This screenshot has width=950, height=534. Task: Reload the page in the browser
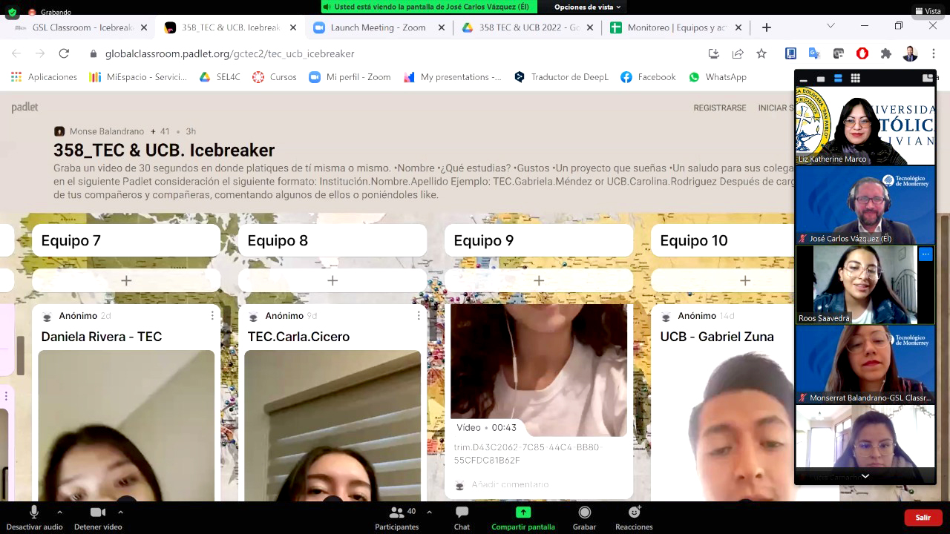tap(64, 53)
